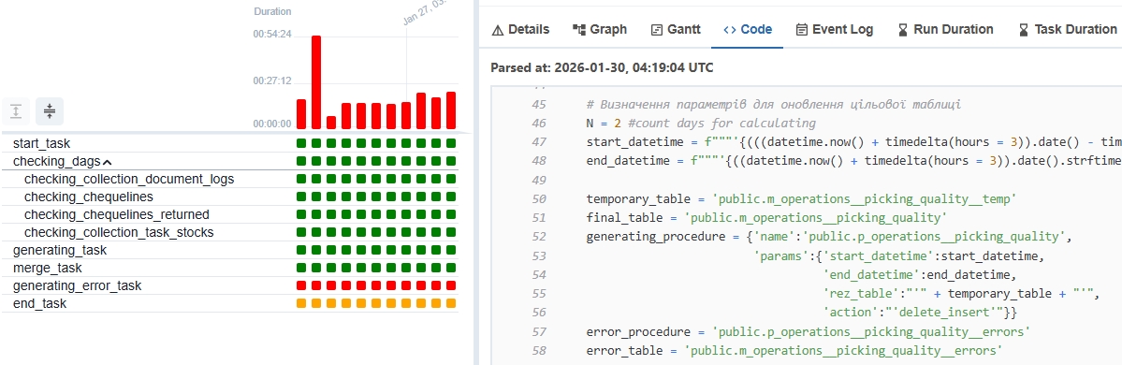Click the last red generating_error_task status square
The image size is (1122, 365).
point(451,285)
